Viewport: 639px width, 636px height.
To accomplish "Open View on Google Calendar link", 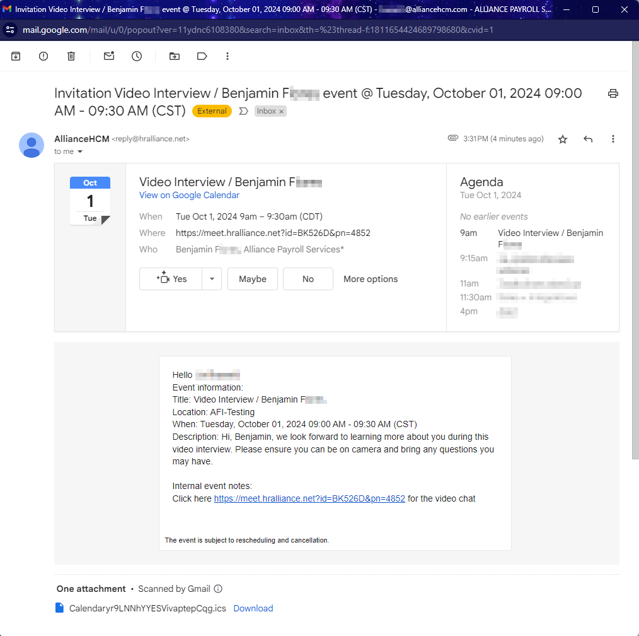I will point(189,196).
